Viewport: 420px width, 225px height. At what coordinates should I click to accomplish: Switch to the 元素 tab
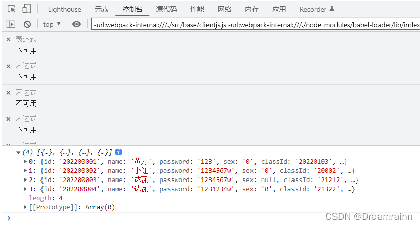[101, 9]
